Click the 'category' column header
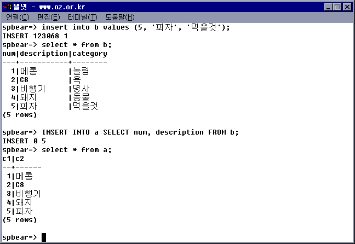 click(90, 54)
